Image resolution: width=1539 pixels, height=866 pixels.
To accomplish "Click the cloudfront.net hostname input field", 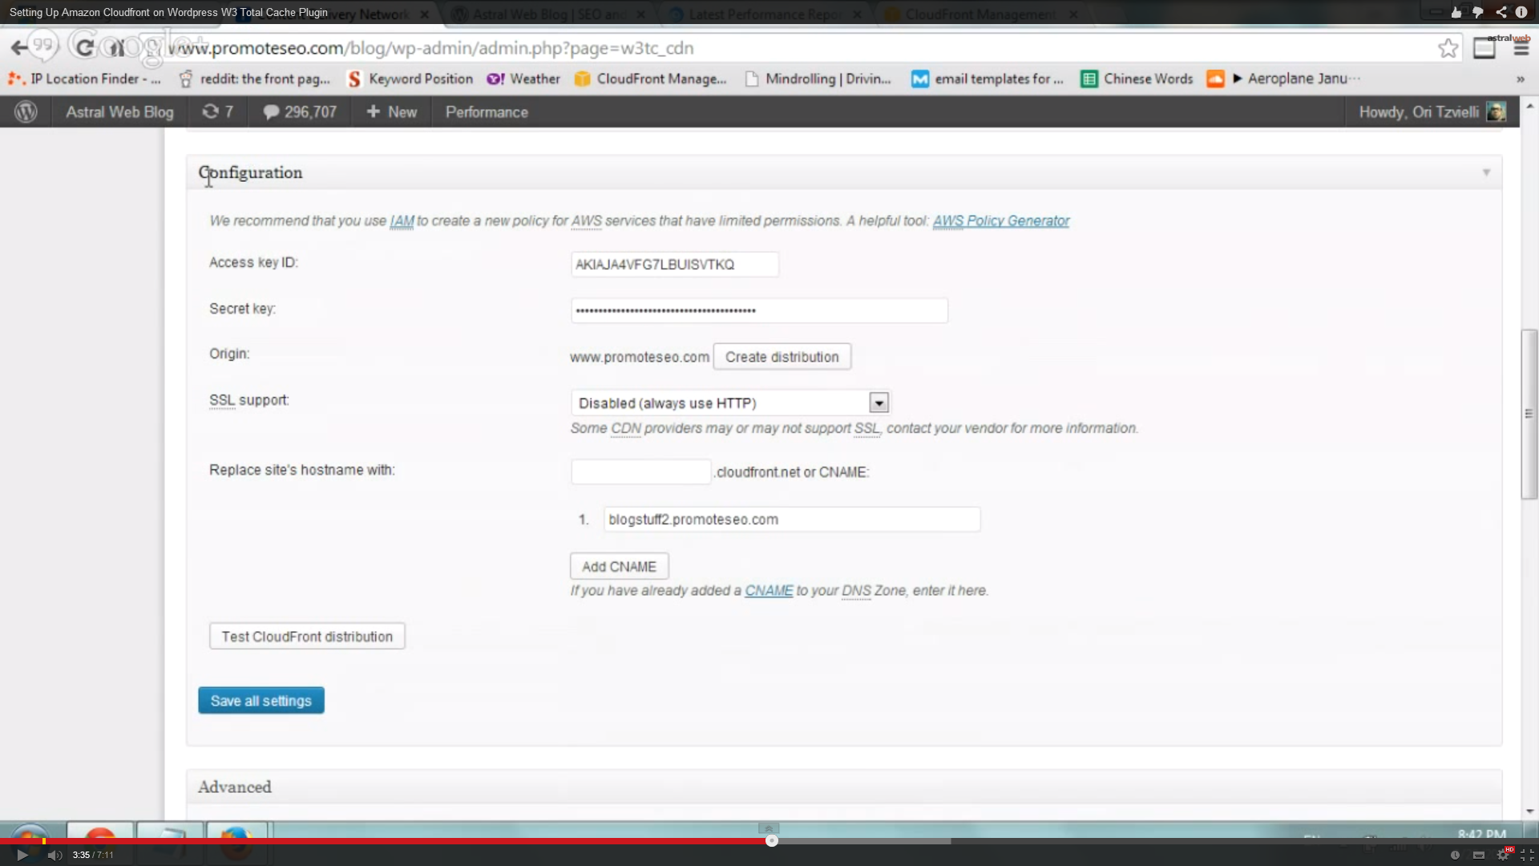I will (640, 471).
